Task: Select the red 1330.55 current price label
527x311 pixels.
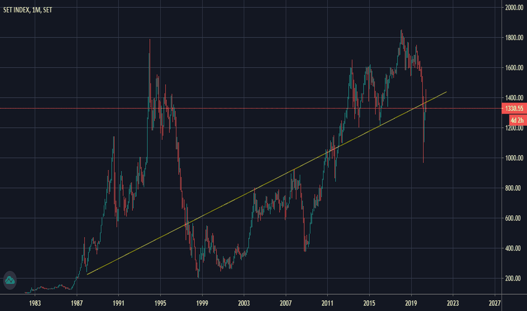Action: (x=514, y=108)
